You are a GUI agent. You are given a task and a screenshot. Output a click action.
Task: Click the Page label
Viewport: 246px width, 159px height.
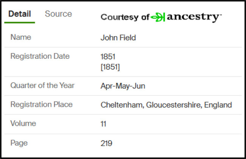click(x=19, y=143)
